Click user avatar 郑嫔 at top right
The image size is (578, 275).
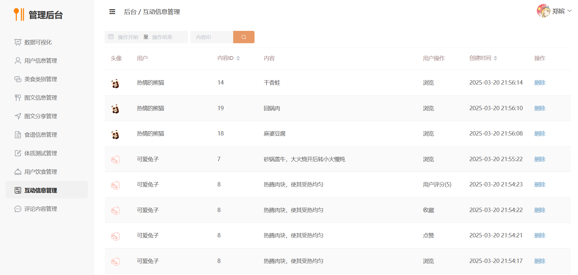click(x=543, y=11)
